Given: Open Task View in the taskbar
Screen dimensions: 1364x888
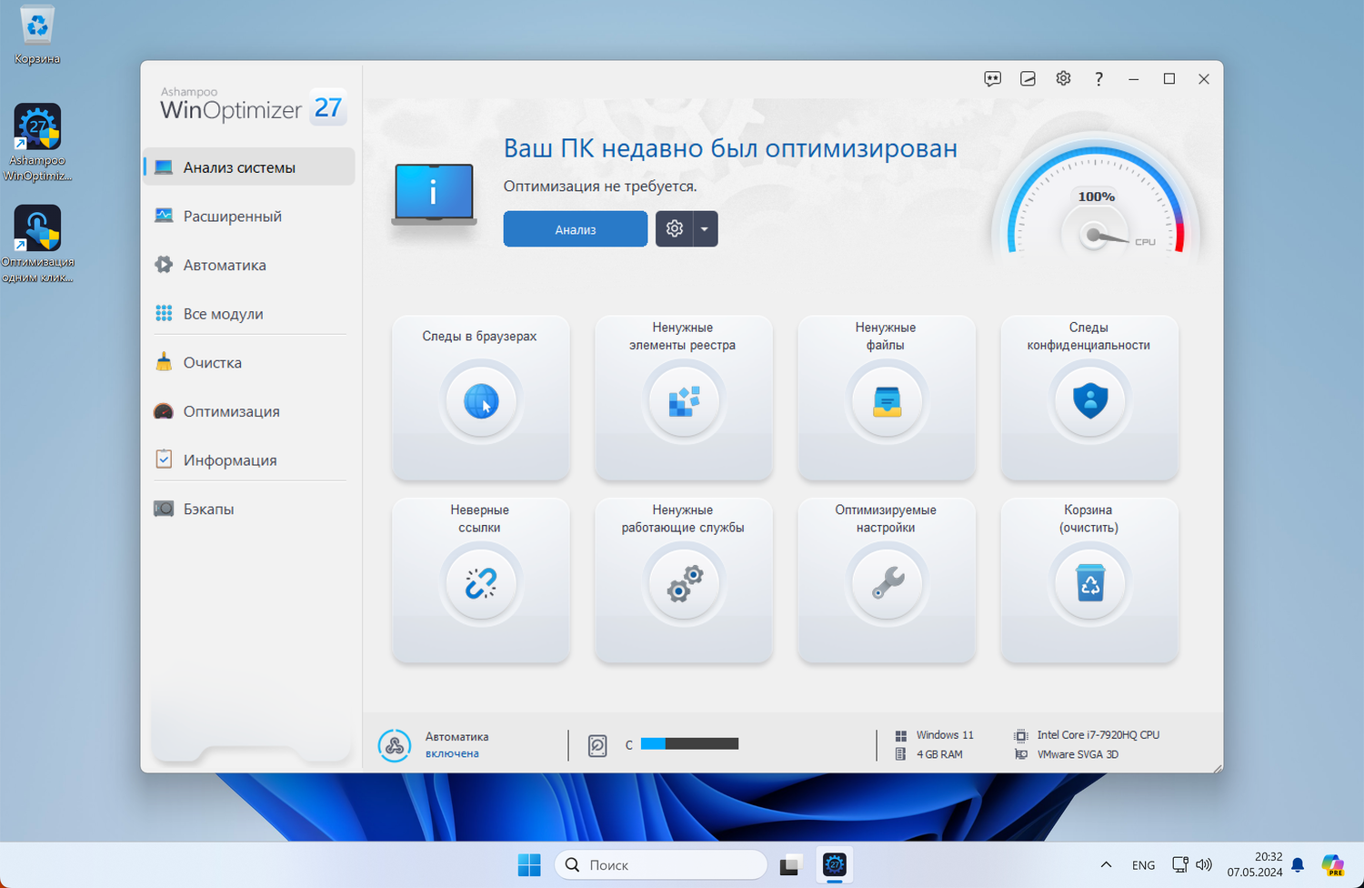Looking at the screenshot, I should 789,864.
